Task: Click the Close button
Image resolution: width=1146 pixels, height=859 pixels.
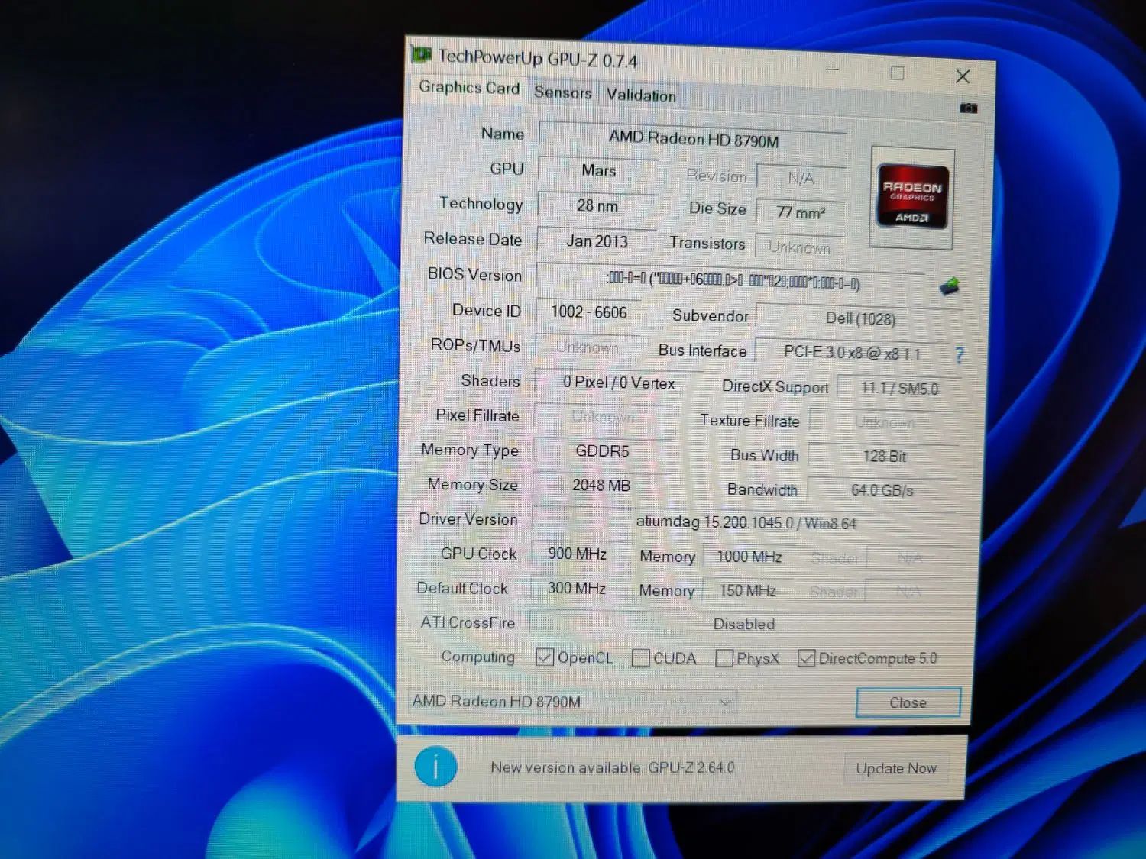Action: (908, 702)
